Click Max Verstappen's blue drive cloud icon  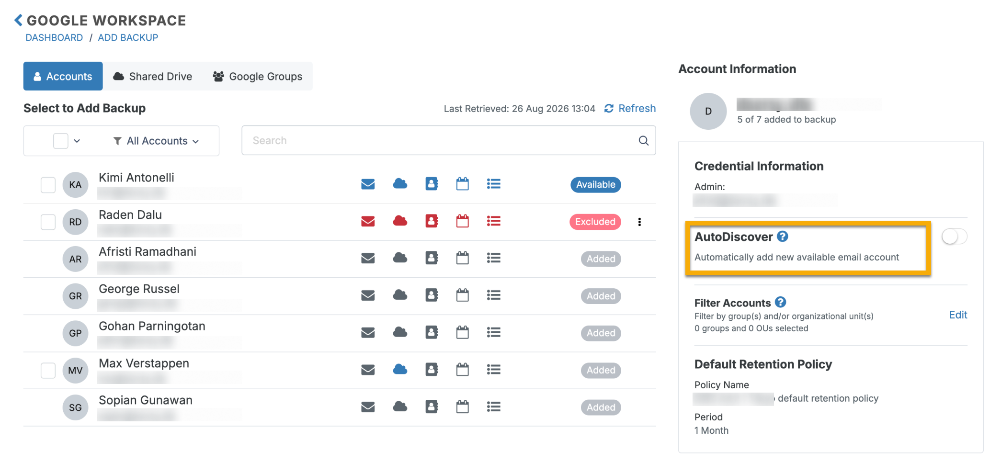tap(400, 369)
